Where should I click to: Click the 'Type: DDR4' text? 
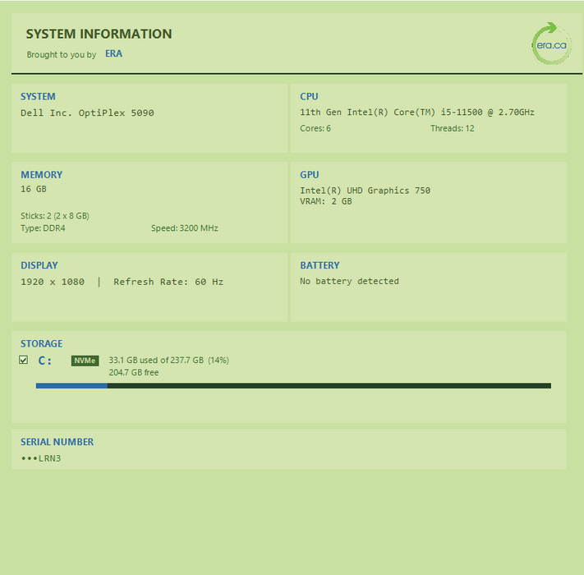[x=43, y=228]
